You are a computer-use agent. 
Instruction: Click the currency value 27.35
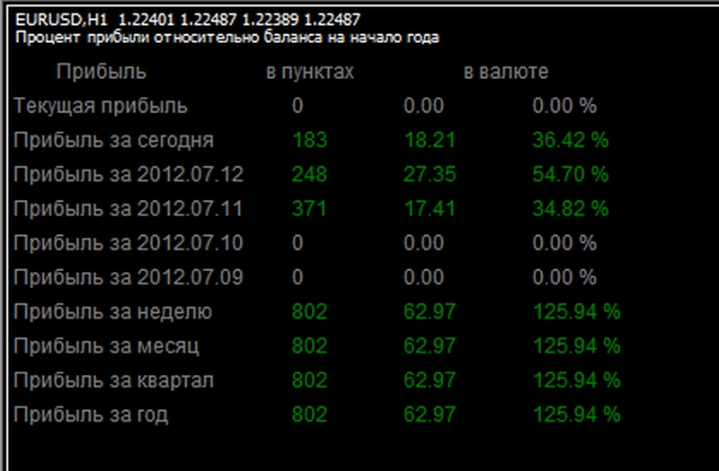tap(430, 174)
